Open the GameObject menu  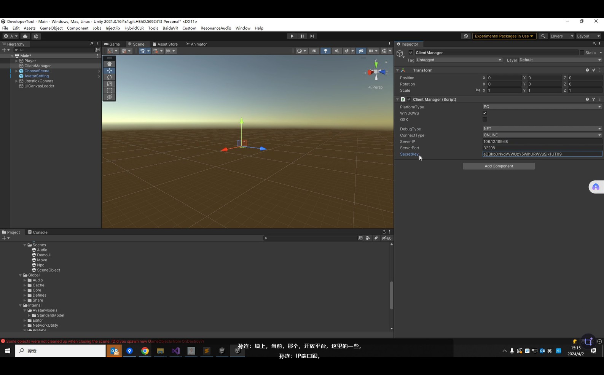pyautogui.click(x=51, y=28)
